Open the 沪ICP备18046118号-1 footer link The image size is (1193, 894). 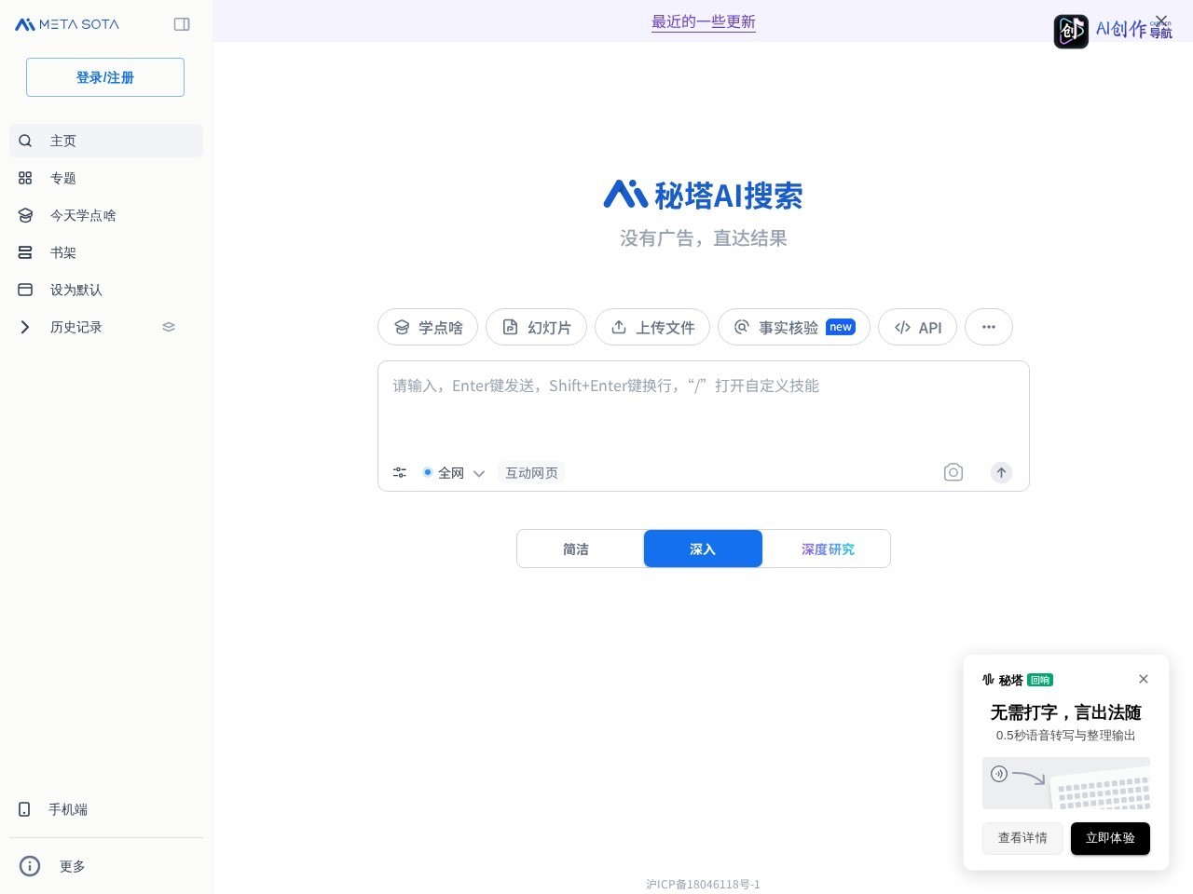tap(704, 885)
